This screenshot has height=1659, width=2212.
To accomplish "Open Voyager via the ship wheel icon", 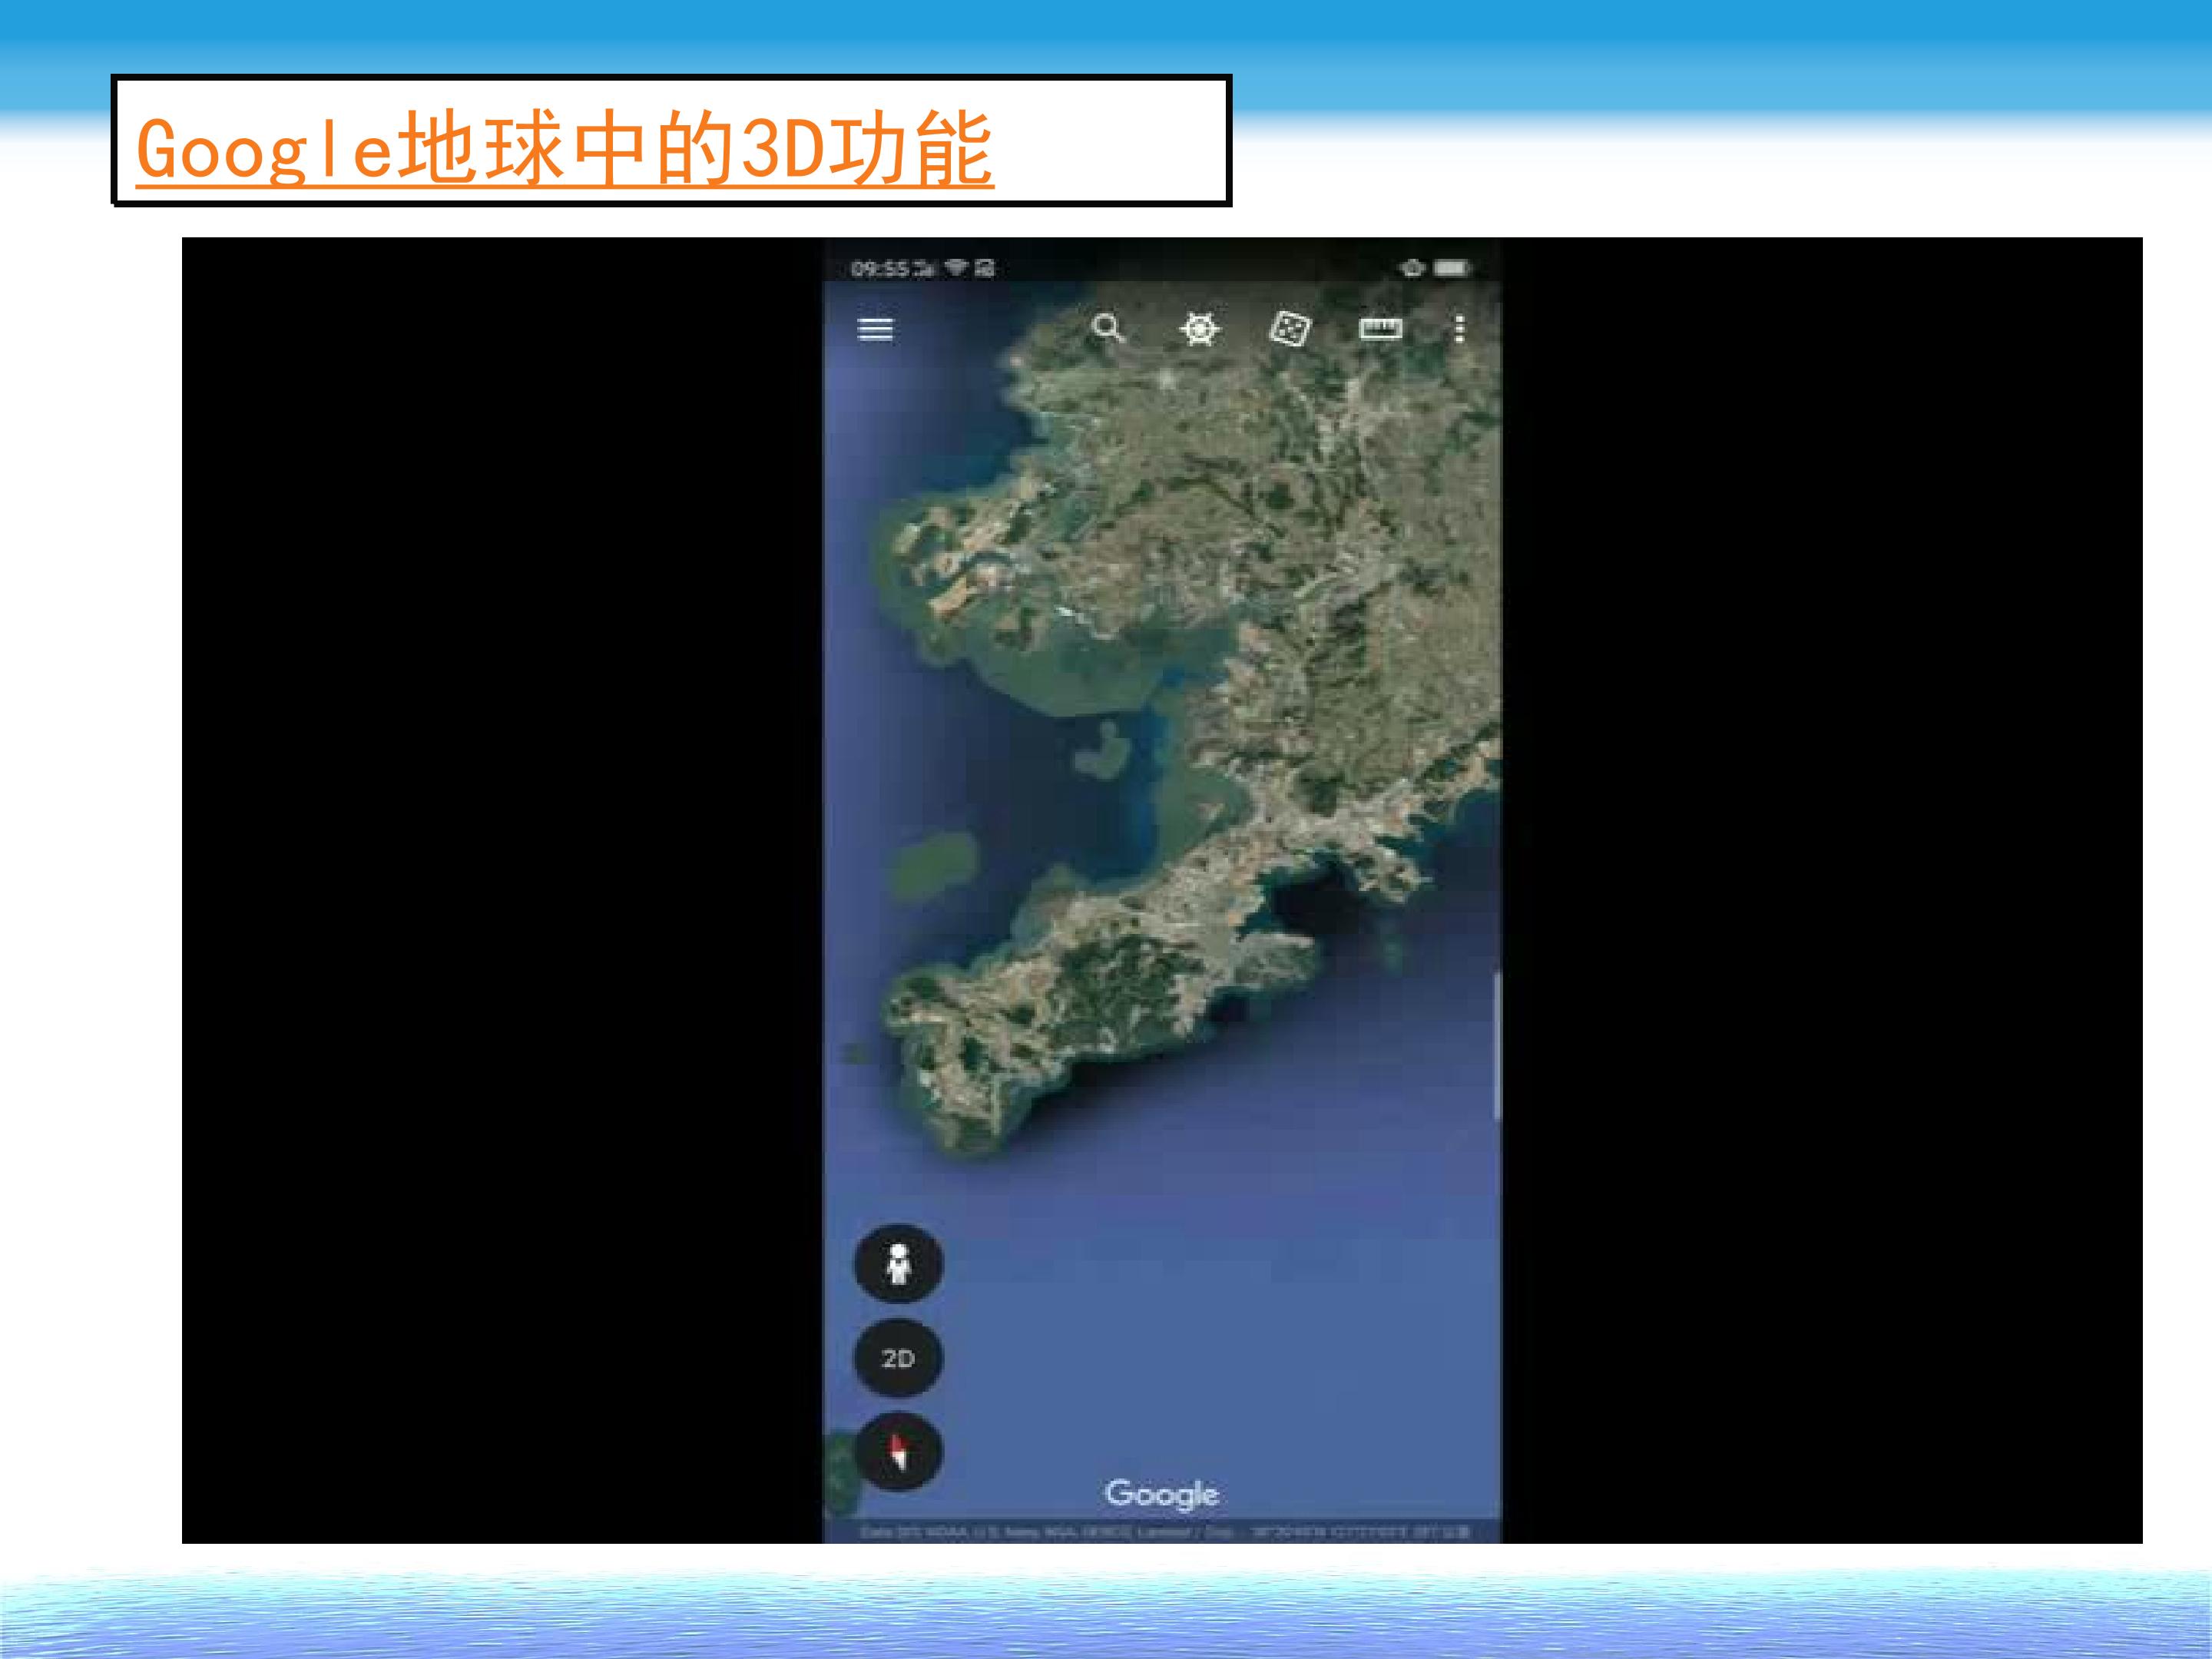I will click(1199, 328).
